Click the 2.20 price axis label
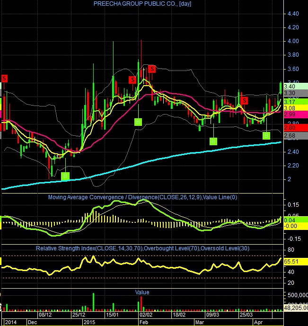The height and width of the screenshot is (326, 308). pyautogui.click(x=293, y=166)
